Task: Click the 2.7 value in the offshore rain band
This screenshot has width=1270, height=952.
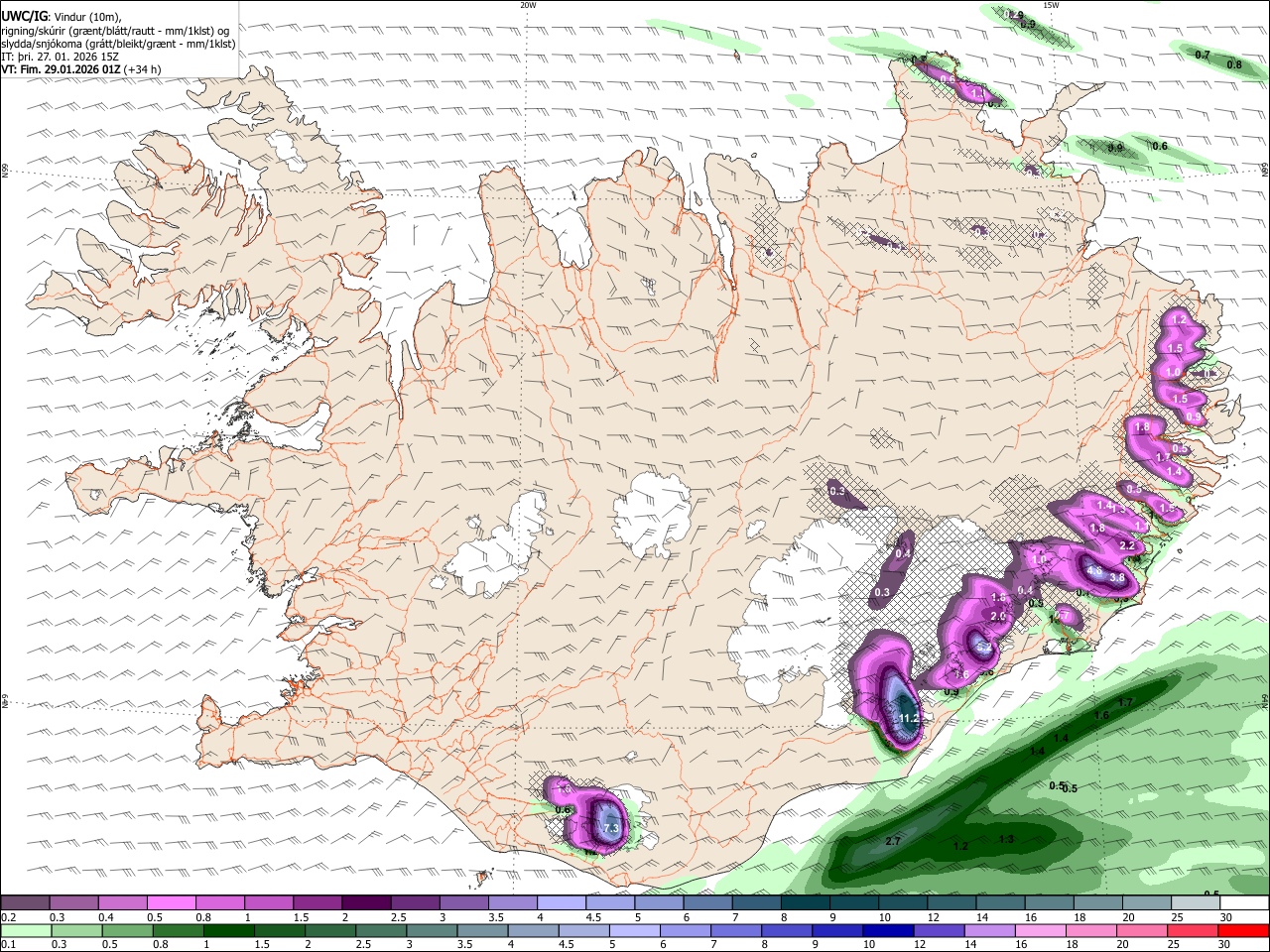Action: [x=892, y=841]
